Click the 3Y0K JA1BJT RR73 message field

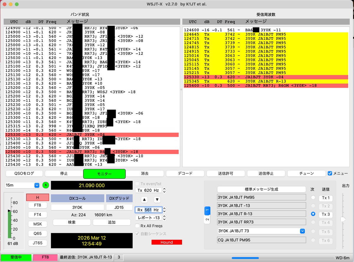pyautogui.click(x=262, y=222)
